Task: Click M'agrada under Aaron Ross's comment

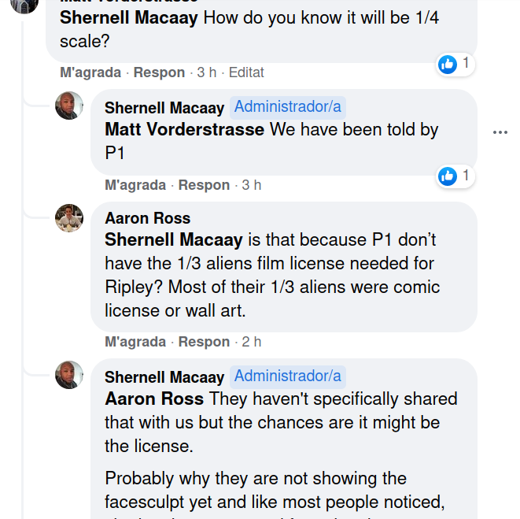Action: [135, 342]
